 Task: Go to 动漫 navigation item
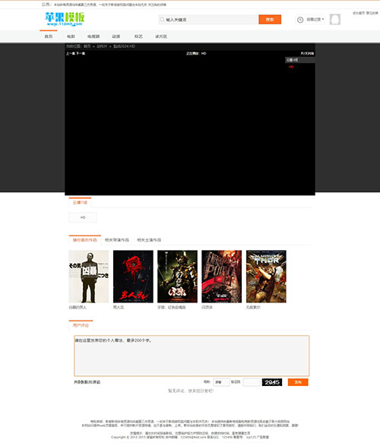(116, 36)
